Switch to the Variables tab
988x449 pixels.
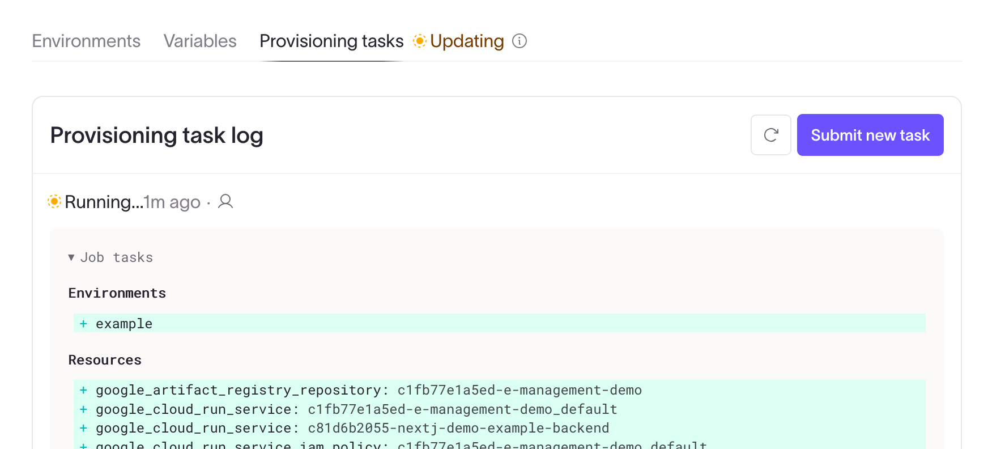pos(200,41)
